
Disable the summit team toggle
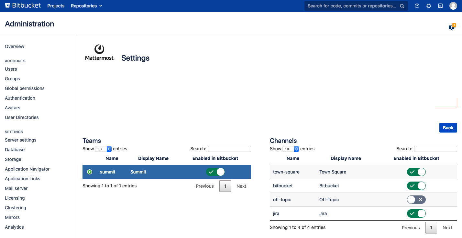[215, 172]
